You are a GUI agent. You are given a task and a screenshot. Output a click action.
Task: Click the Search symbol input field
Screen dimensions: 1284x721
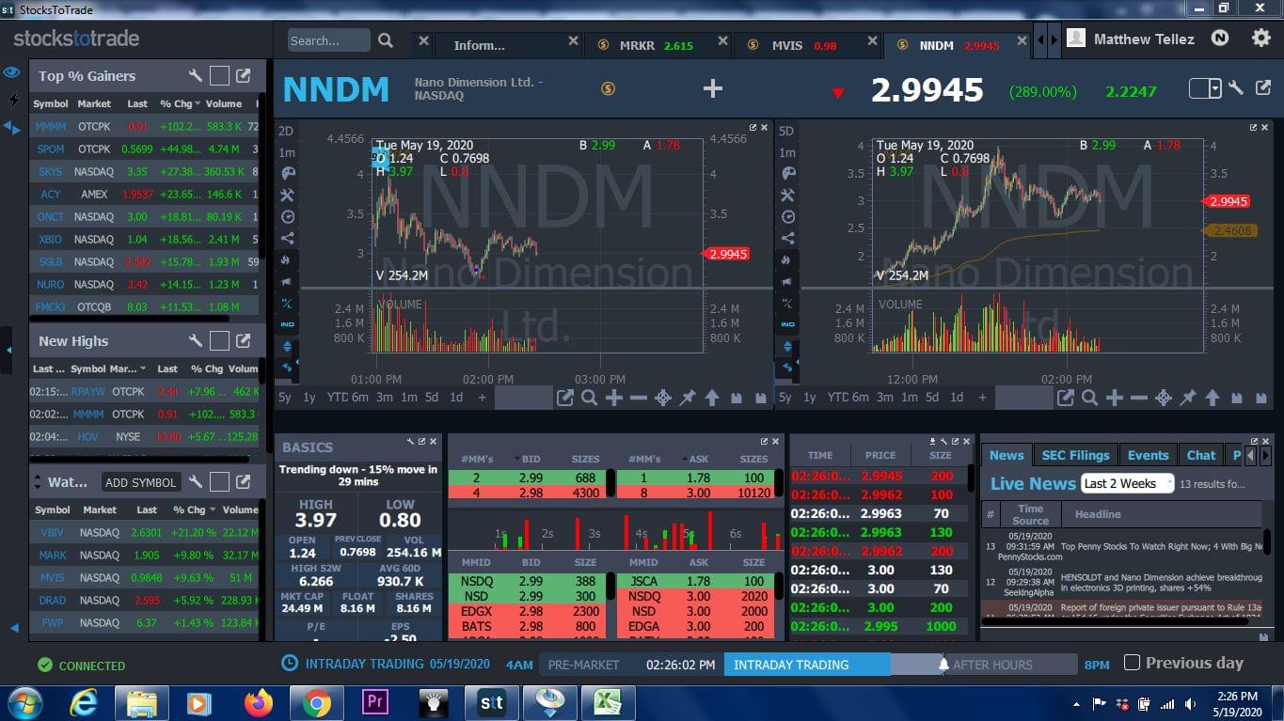[328, 40]
